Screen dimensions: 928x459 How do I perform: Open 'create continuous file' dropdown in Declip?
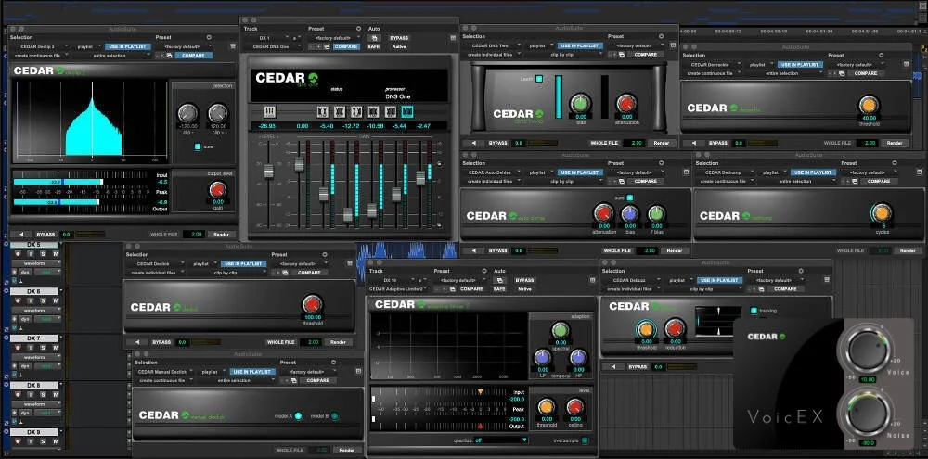(x=42, y=55)
